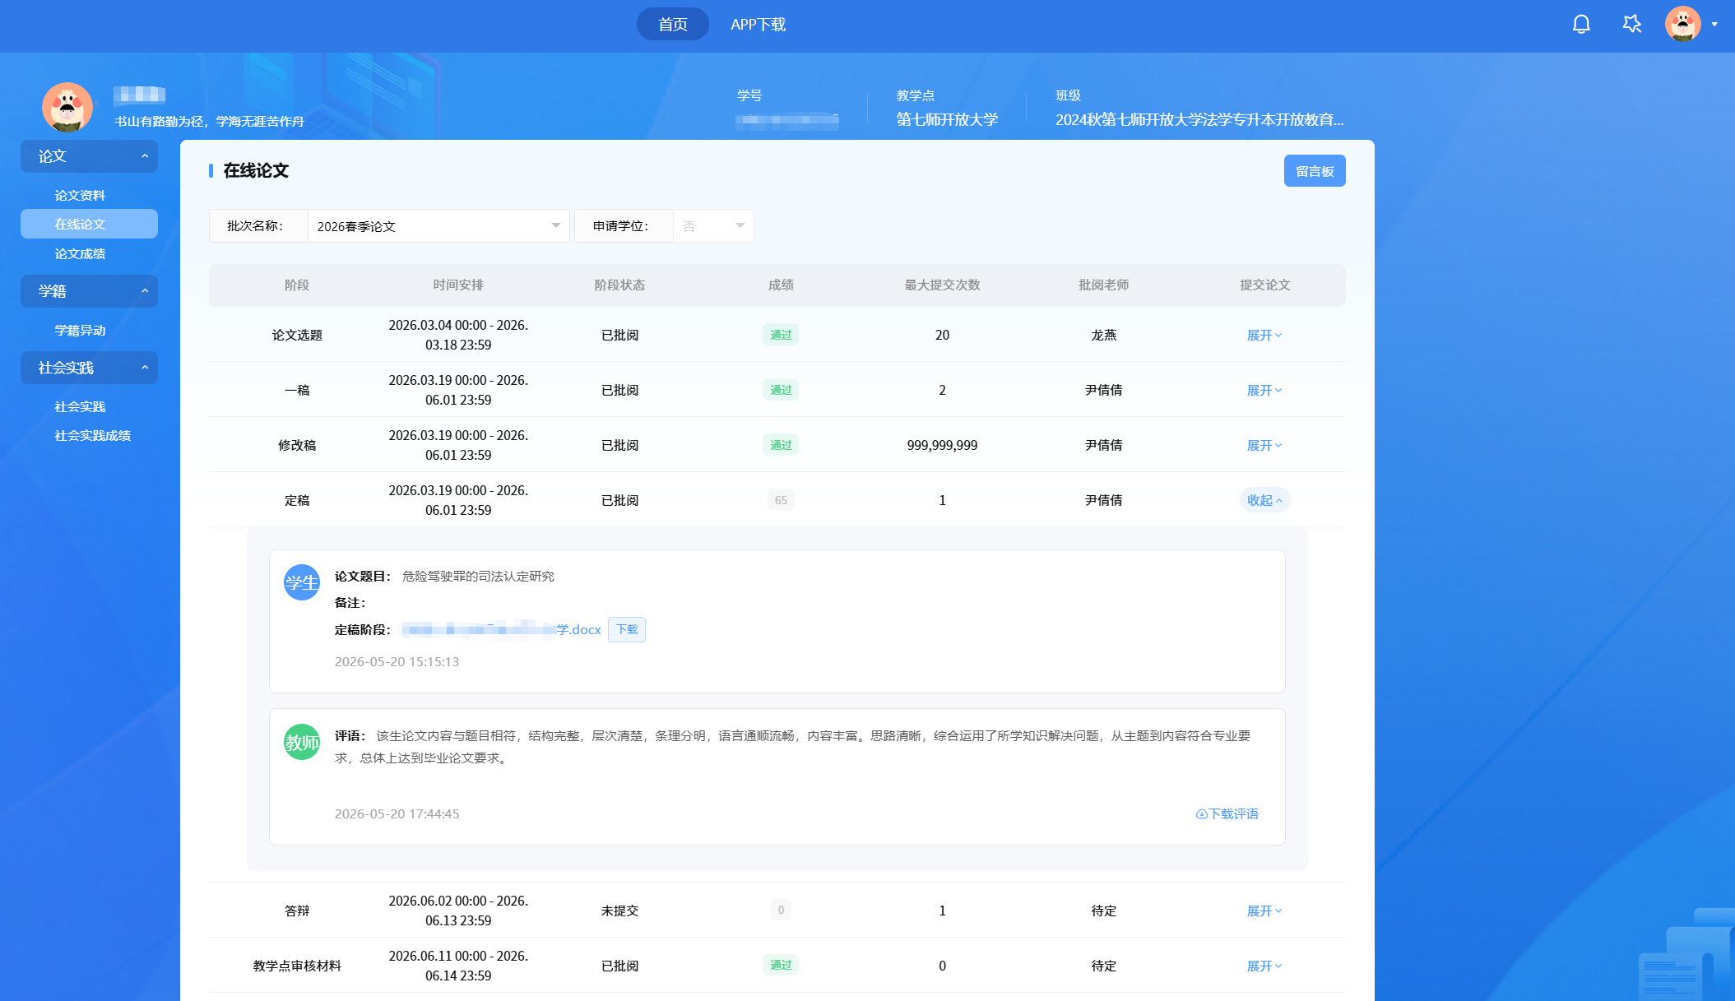The height and width of the screenshot is (1001, 1735).
Task: Click the timestamp 2026-05-20 17:44:45
Action: pos(397,813)
